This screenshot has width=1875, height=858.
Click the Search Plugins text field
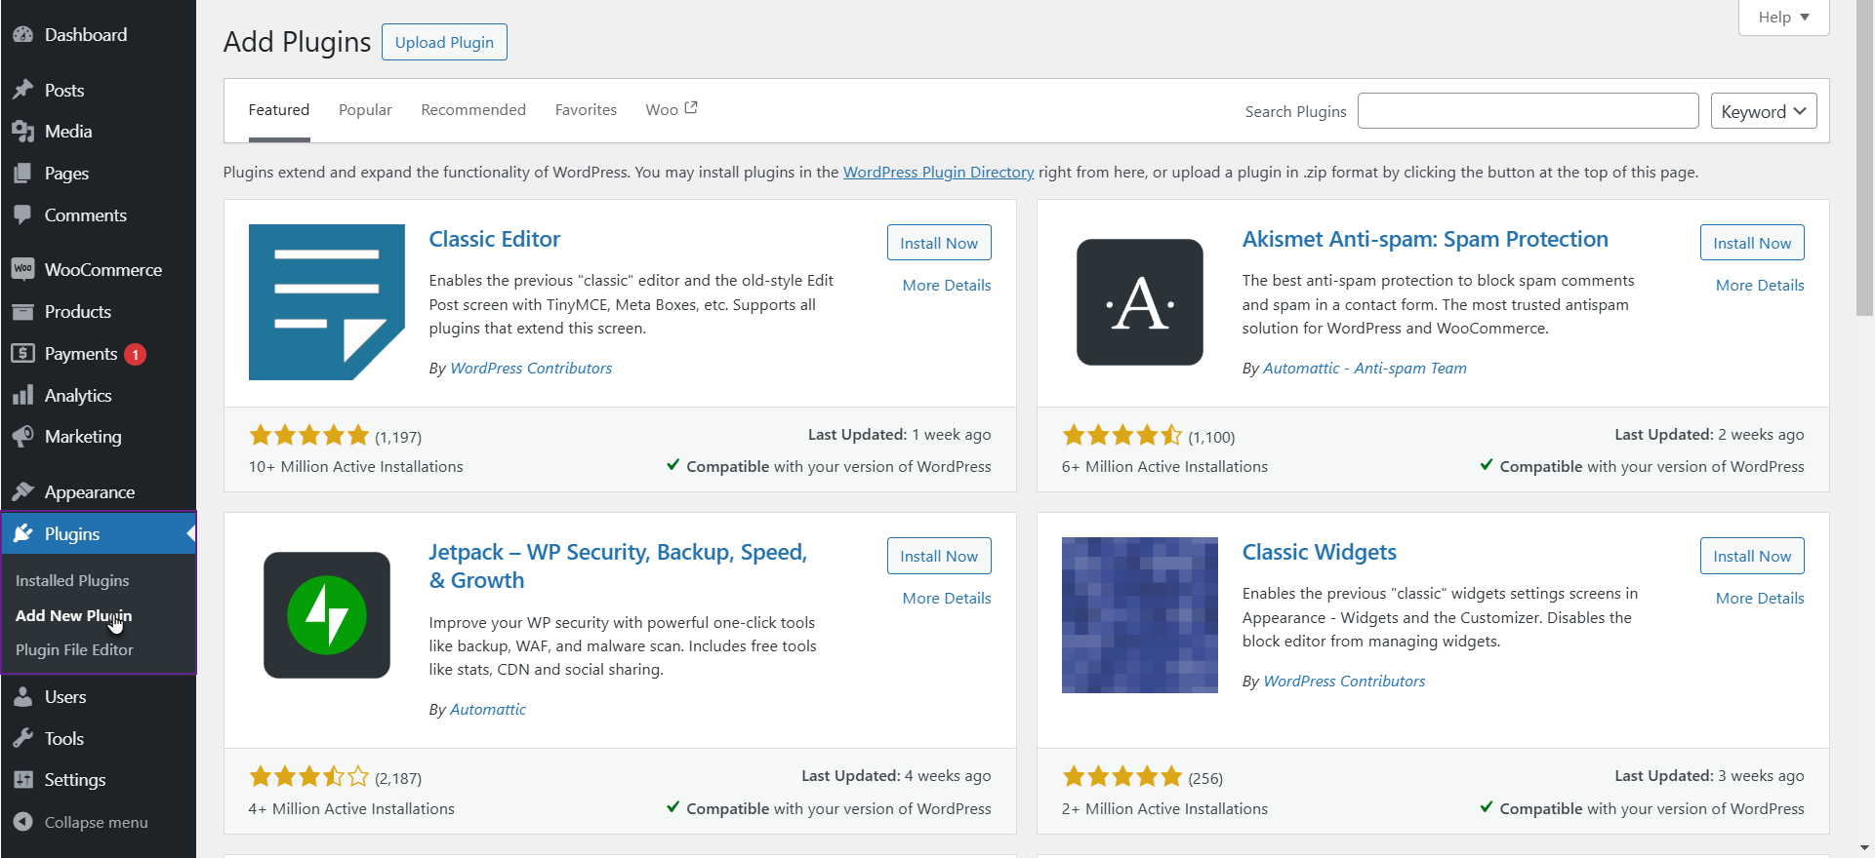[x=1528, y=111]
